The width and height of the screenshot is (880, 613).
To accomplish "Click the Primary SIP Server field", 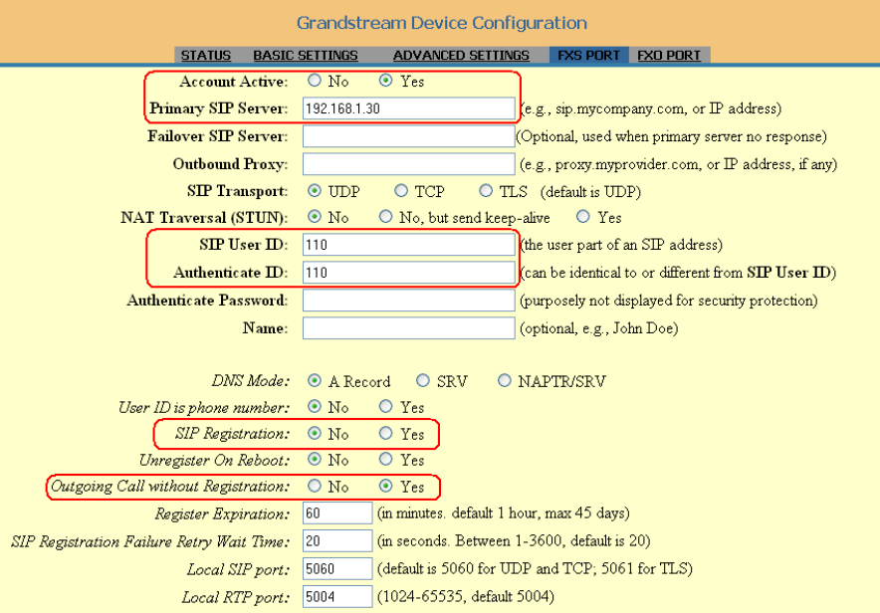I will tap(408, 108).
